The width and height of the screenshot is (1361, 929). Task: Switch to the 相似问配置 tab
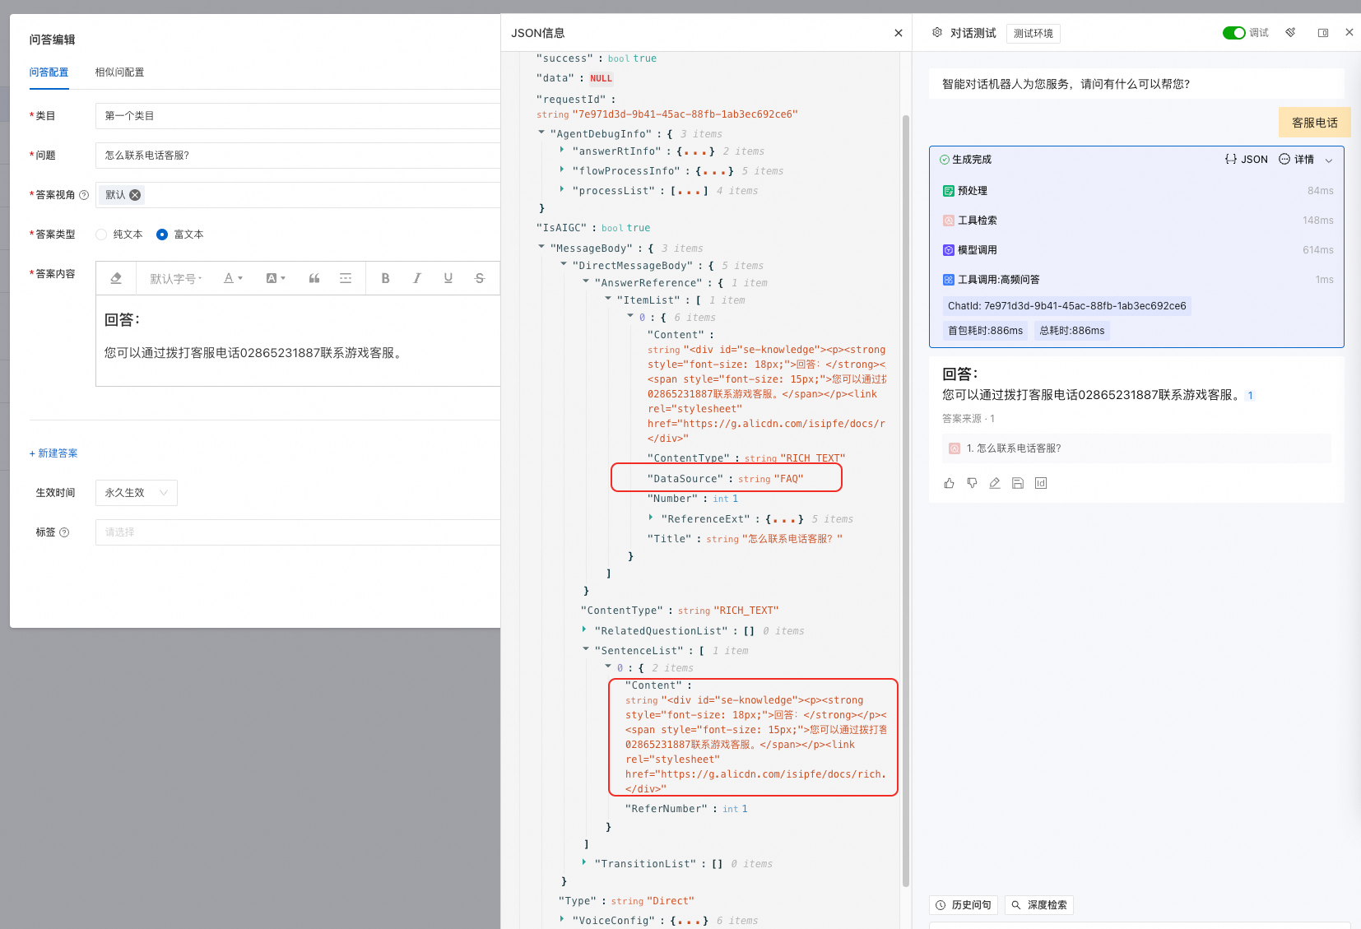(119, 72)
